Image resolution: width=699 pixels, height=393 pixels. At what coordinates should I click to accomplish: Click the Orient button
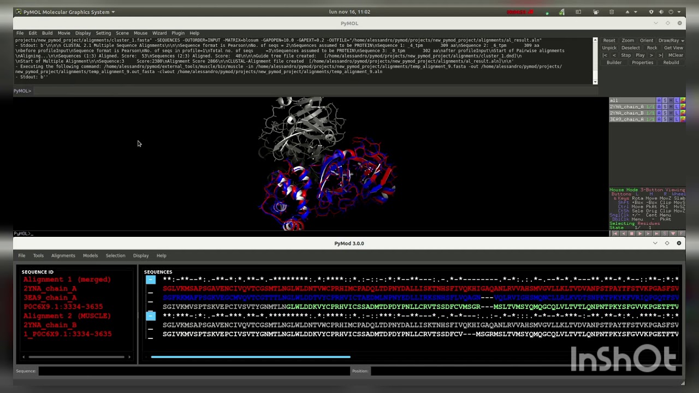(647, 40)
